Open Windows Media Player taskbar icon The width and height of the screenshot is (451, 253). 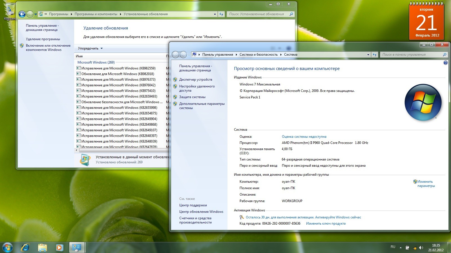click(x=59, y=247)
